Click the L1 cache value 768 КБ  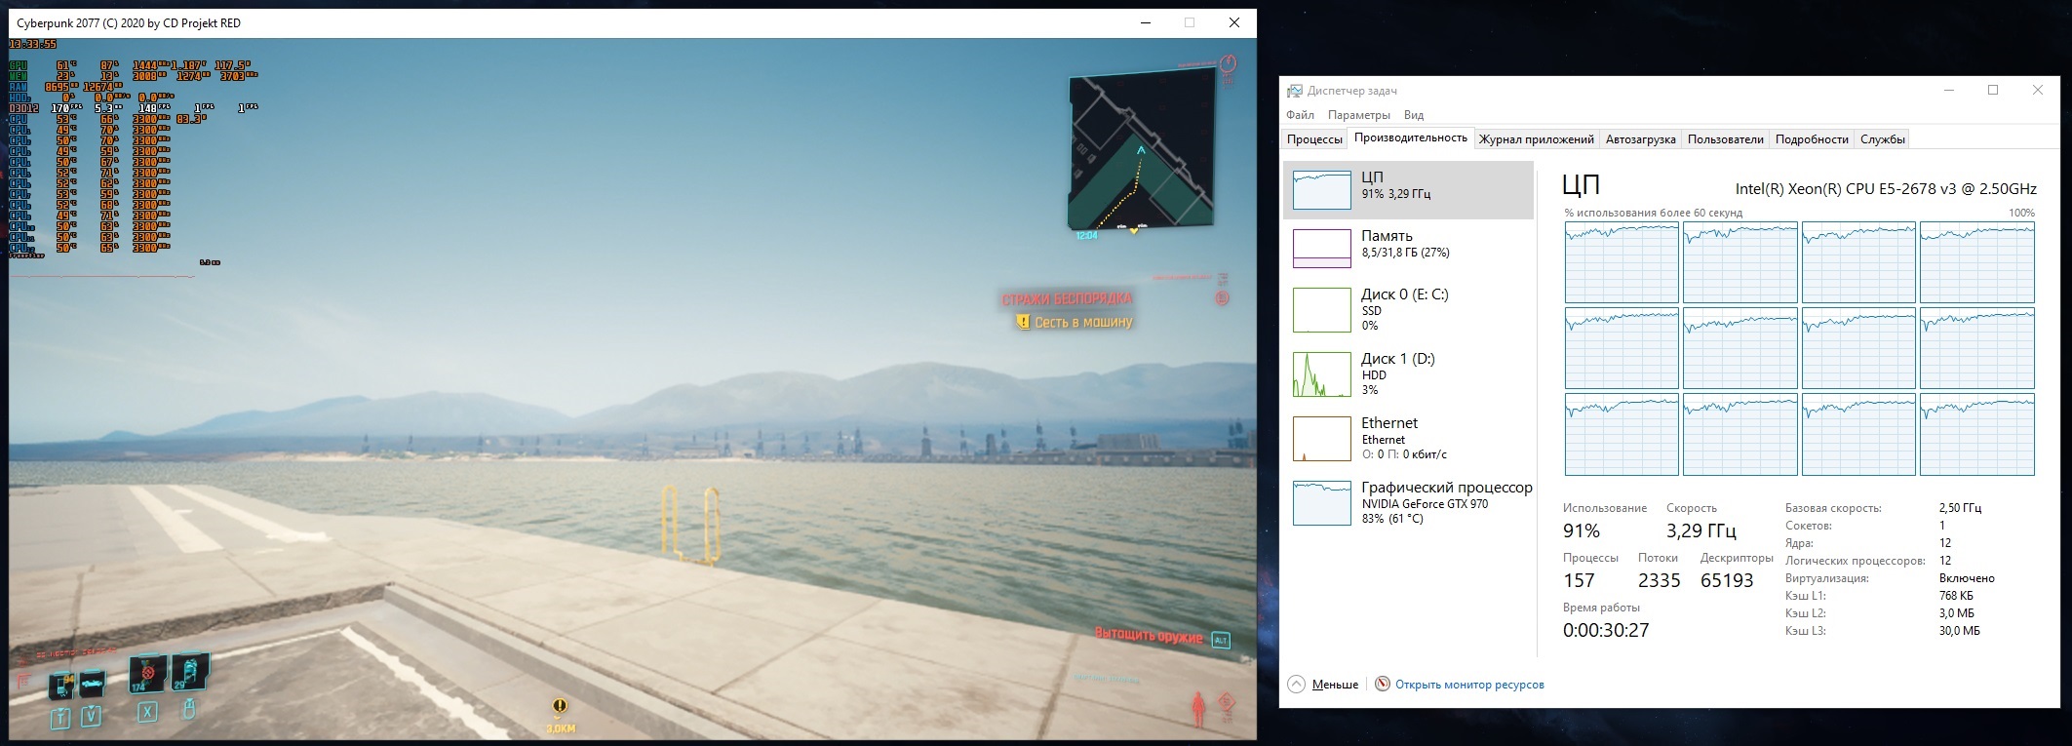pyautogui.click(x=1956, y=596)
